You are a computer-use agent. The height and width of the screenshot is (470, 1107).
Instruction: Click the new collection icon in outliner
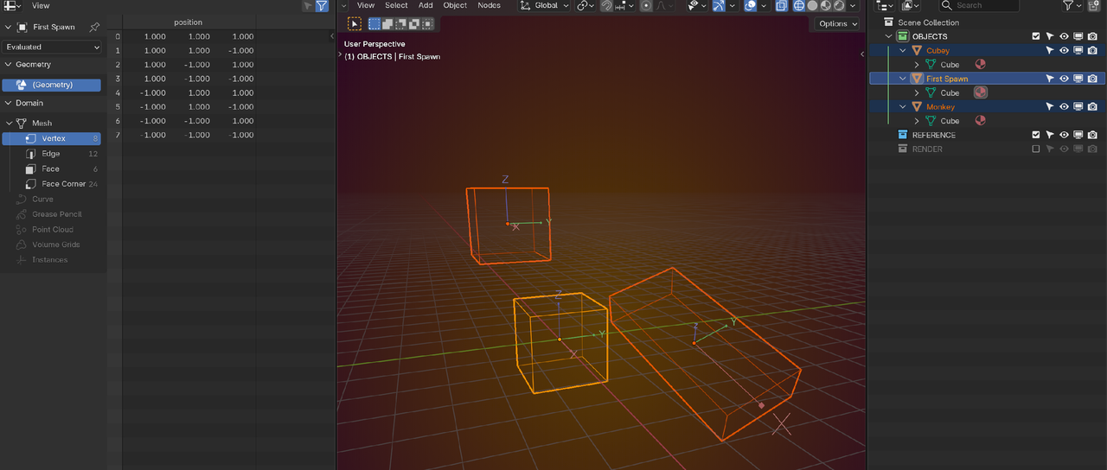pos(1093,6)
